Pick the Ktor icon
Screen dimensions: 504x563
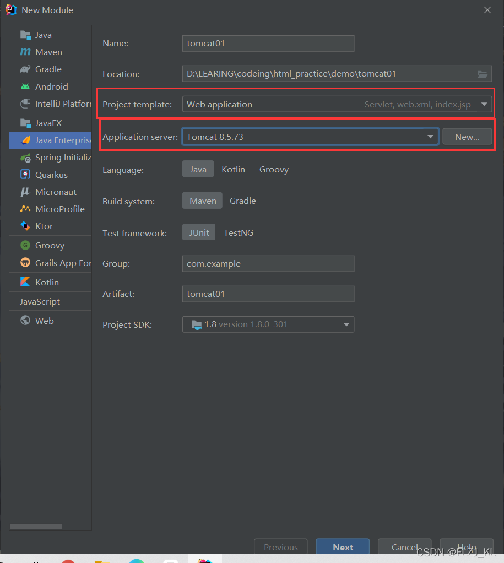(25, 226)
